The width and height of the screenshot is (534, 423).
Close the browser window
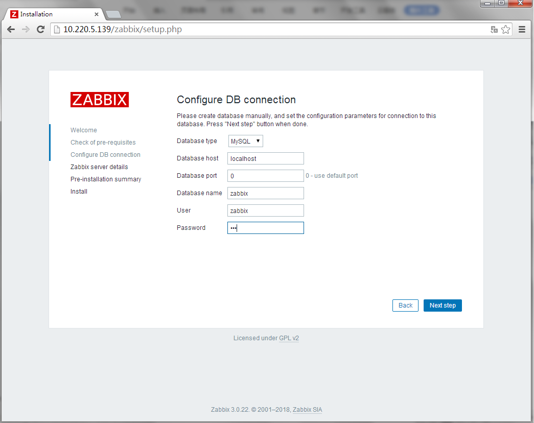pyautogui.click(x=520, y=4)
